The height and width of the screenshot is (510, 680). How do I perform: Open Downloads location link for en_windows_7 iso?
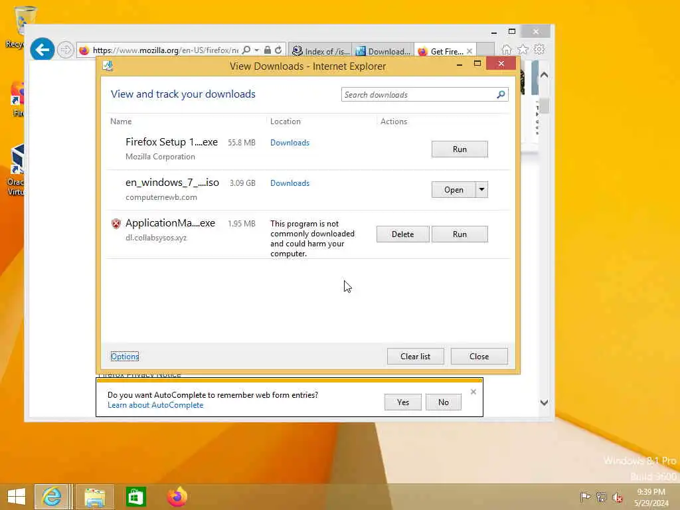(x=290, y=183)
